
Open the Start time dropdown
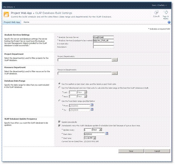pyautogui.click(x=90, y=138)
